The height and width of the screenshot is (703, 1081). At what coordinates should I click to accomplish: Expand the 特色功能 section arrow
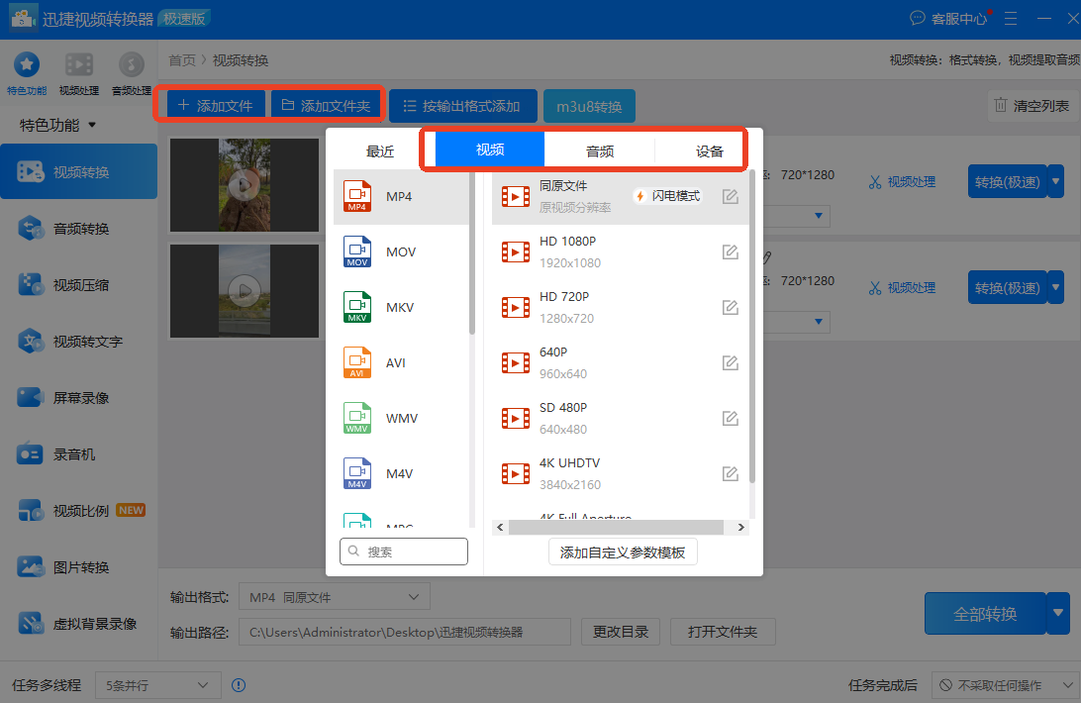coord(92,125)
